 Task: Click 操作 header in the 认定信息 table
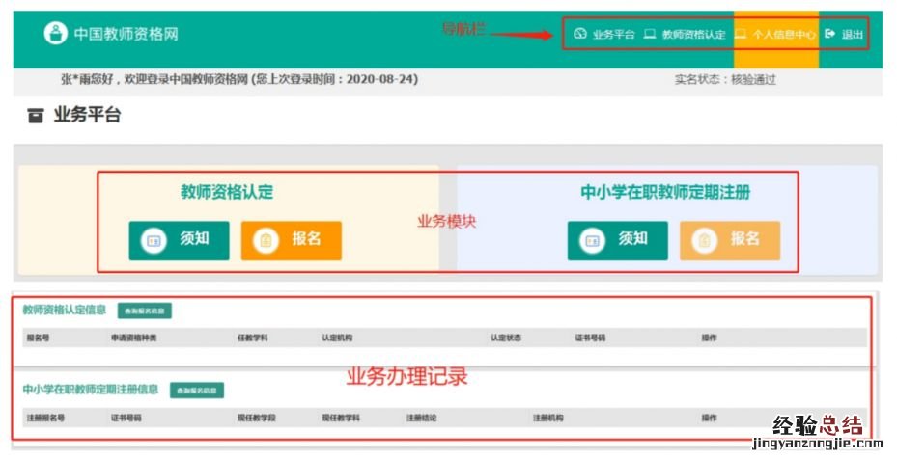click(x=710, y=338)
